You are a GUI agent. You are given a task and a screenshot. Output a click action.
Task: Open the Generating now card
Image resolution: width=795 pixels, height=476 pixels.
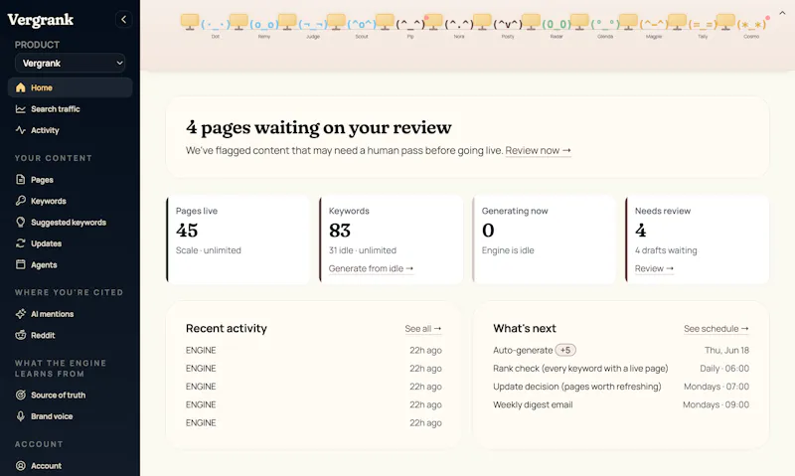(x=545, y=239)
